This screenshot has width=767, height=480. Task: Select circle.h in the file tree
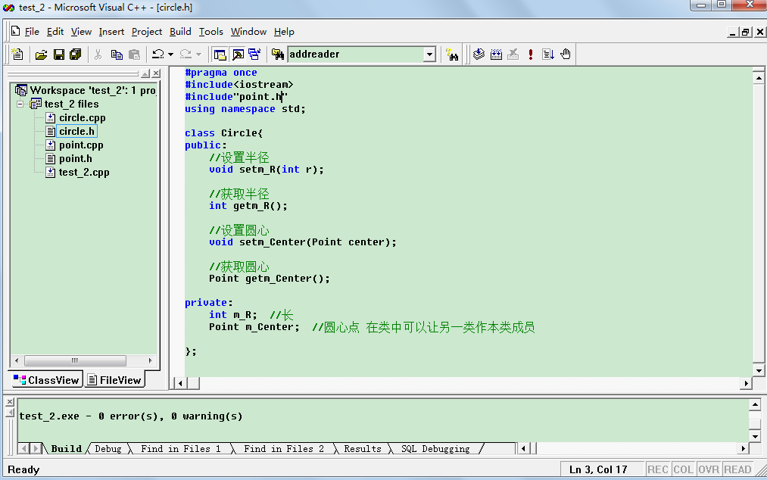pos(76,132)
